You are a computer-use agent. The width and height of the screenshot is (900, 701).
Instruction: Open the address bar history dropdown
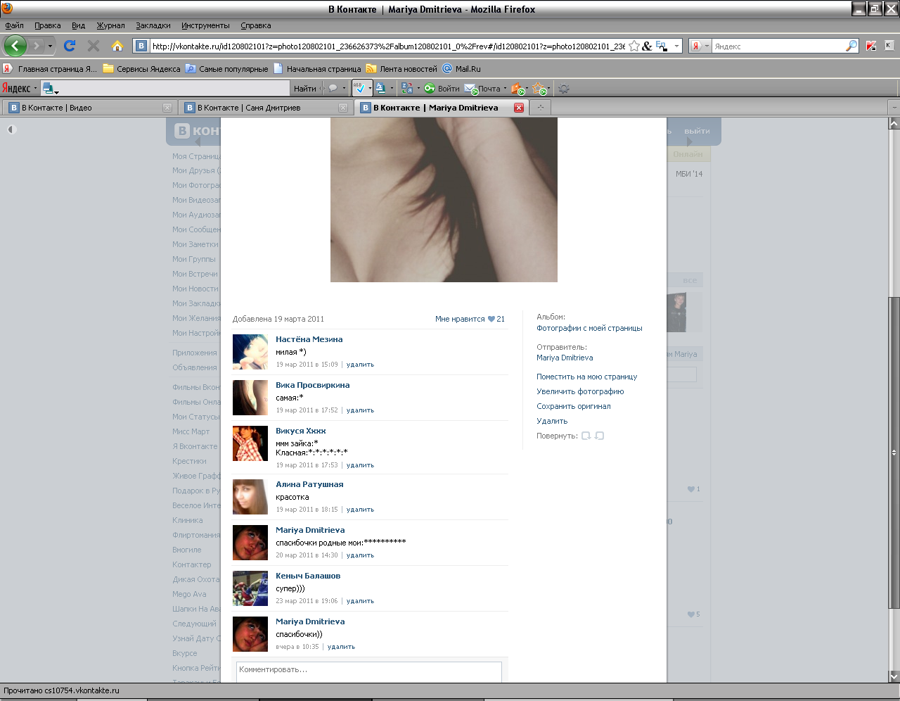[677, 46]
